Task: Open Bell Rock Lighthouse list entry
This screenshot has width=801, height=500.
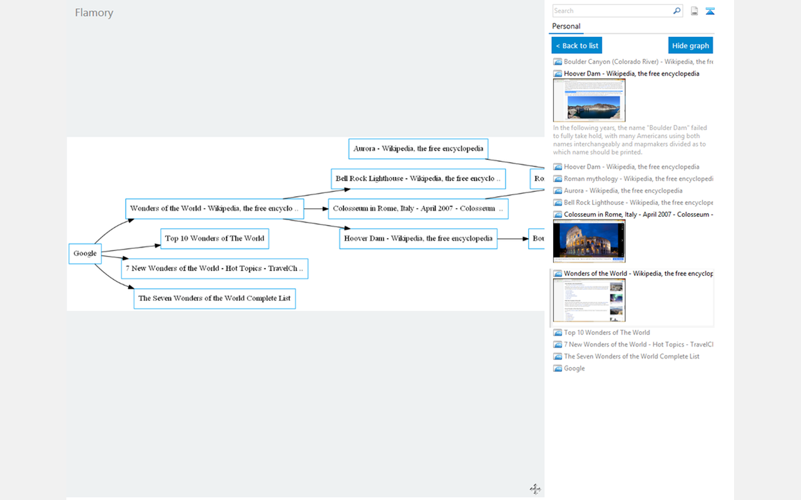Action: pyautogui.click(x=638, y=202)
